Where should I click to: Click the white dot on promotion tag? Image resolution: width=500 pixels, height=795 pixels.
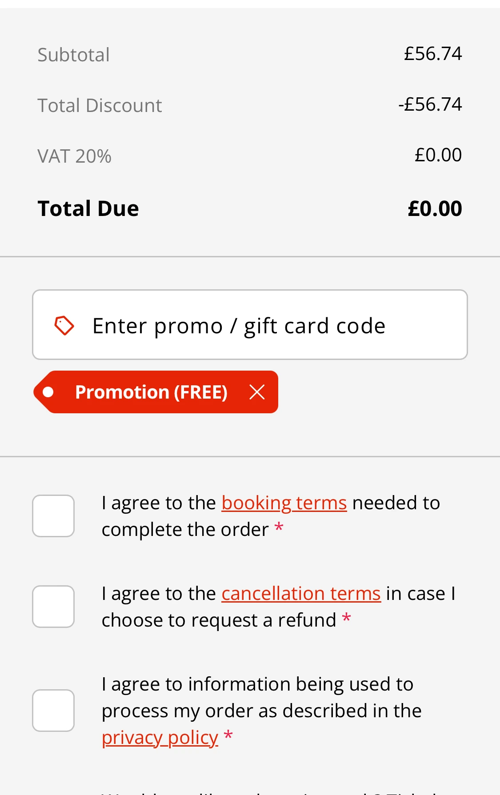(x=48, y=392)
